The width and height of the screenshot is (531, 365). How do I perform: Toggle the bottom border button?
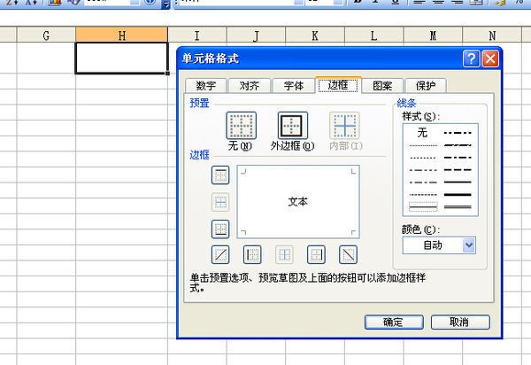220,229
